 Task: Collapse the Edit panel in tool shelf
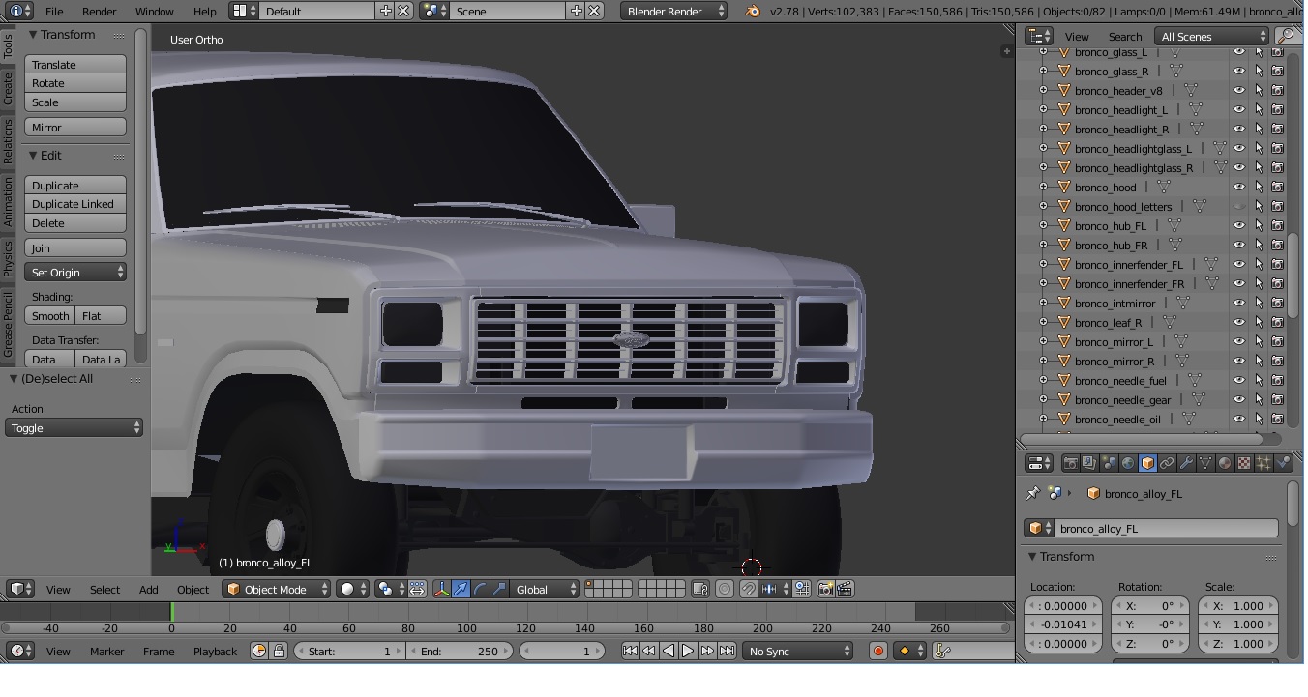point(33,155)
